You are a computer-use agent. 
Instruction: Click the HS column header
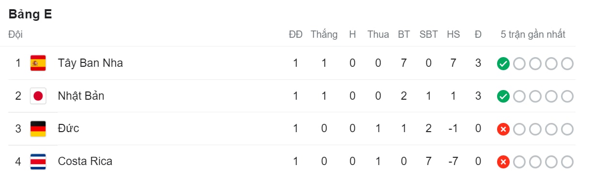(453, 34)
